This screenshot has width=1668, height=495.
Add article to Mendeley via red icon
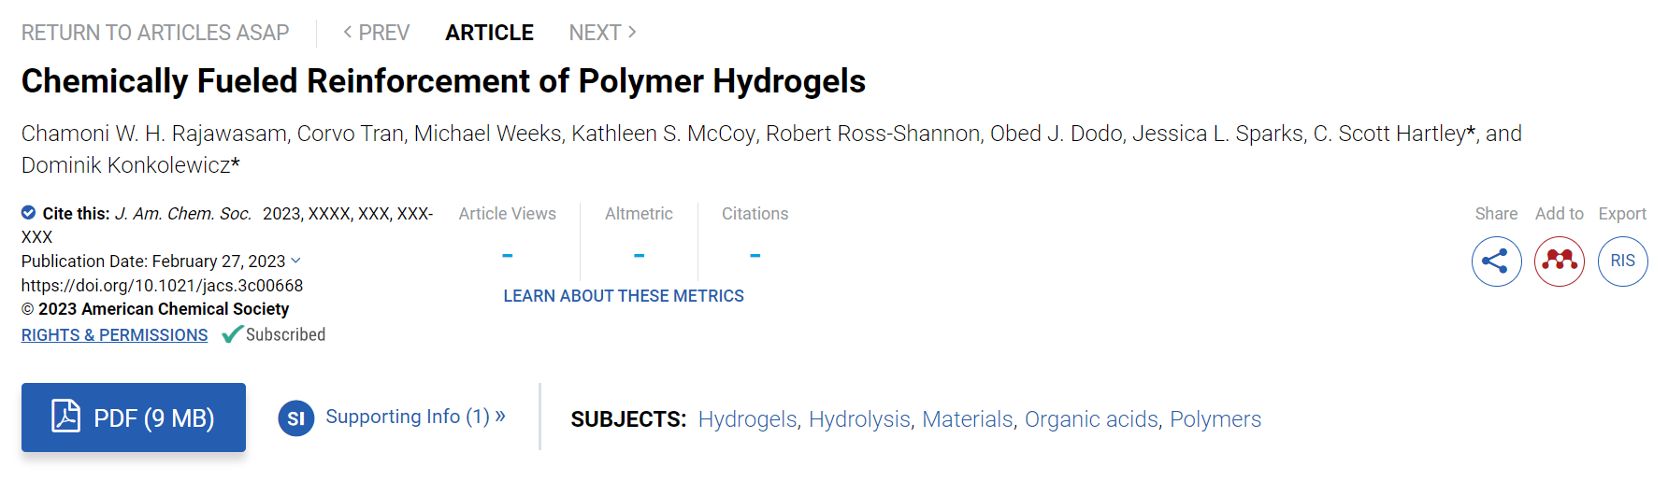pyautogui.click(x=1560, y=261)
